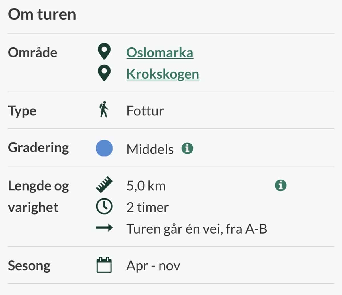The image size is (342, 295).
Task: Show info about the Middels grading
Action: [187, 148]
